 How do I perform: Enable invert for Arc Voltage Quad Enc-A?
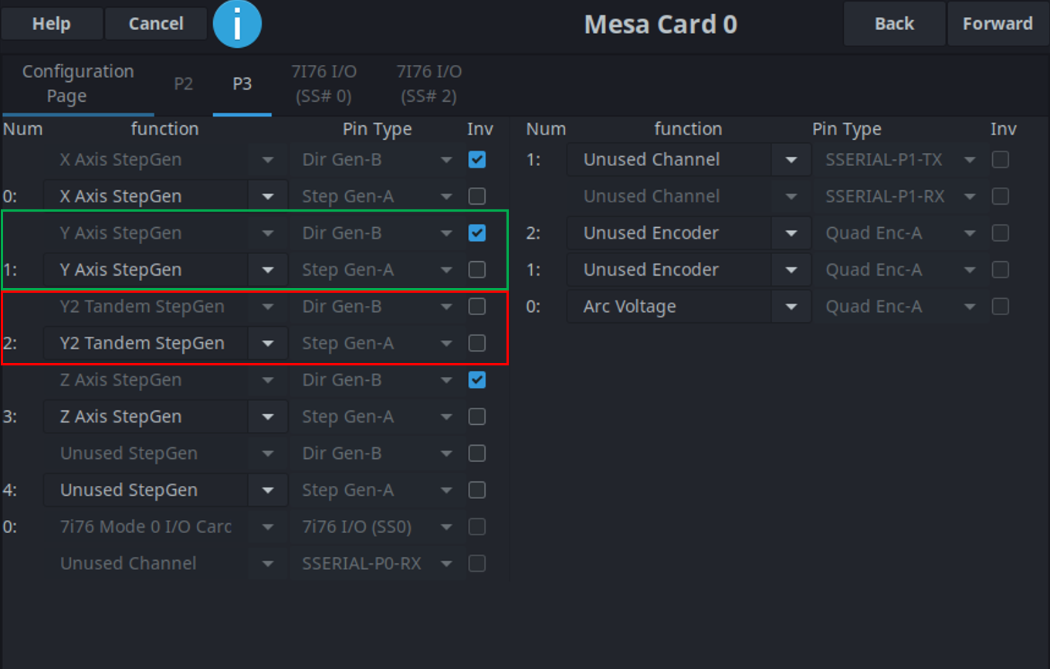click(x=1001, y=307)
